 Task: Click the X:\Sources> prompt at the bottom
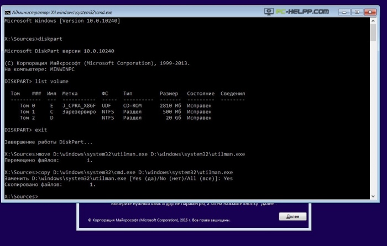click(x=21, y=196)
